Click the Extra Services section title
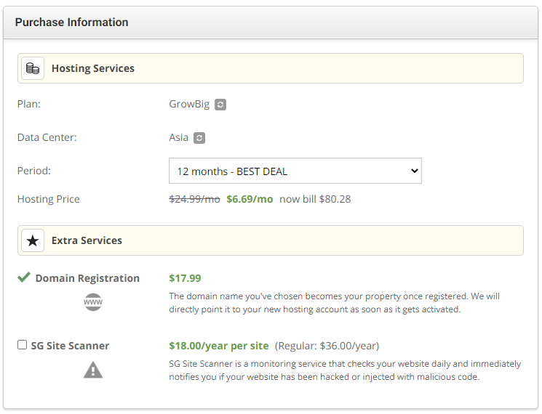The height and width of the screenshot is (414, 542). [87, 240]
